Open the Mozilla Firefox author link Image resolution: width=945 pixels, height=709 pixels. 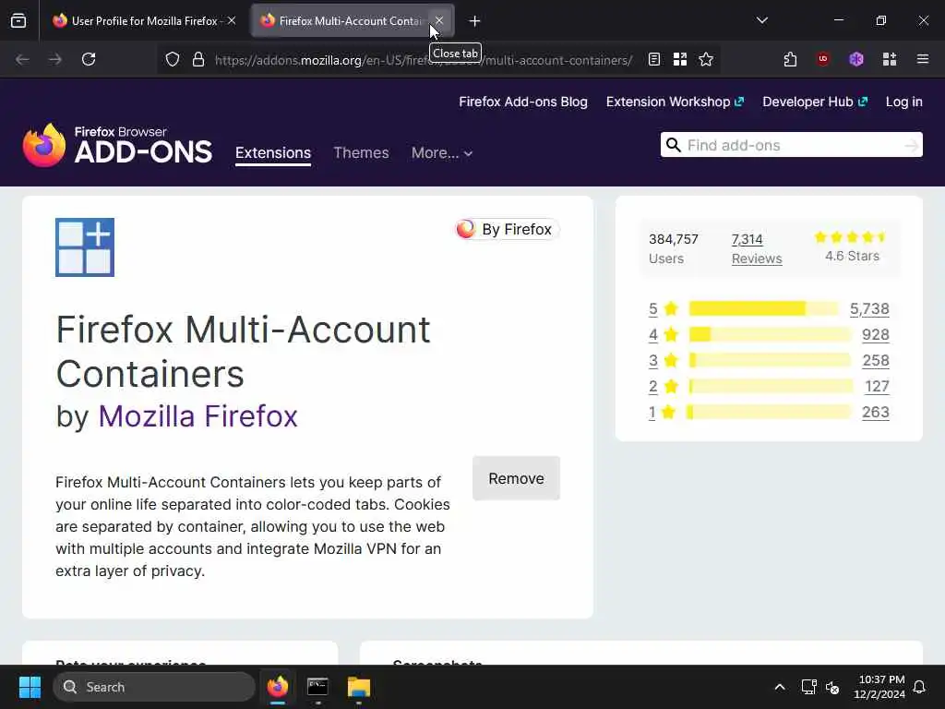[x=197, y=416]
